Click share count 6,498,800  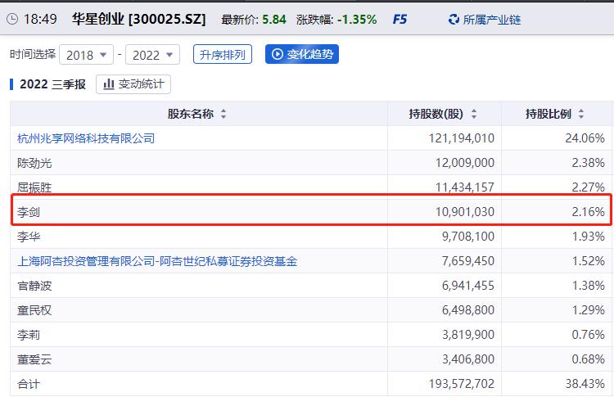[468, 310]
